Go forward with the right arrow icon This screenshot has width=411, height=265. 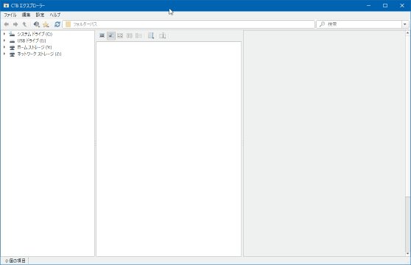click(x=15, y=24)
